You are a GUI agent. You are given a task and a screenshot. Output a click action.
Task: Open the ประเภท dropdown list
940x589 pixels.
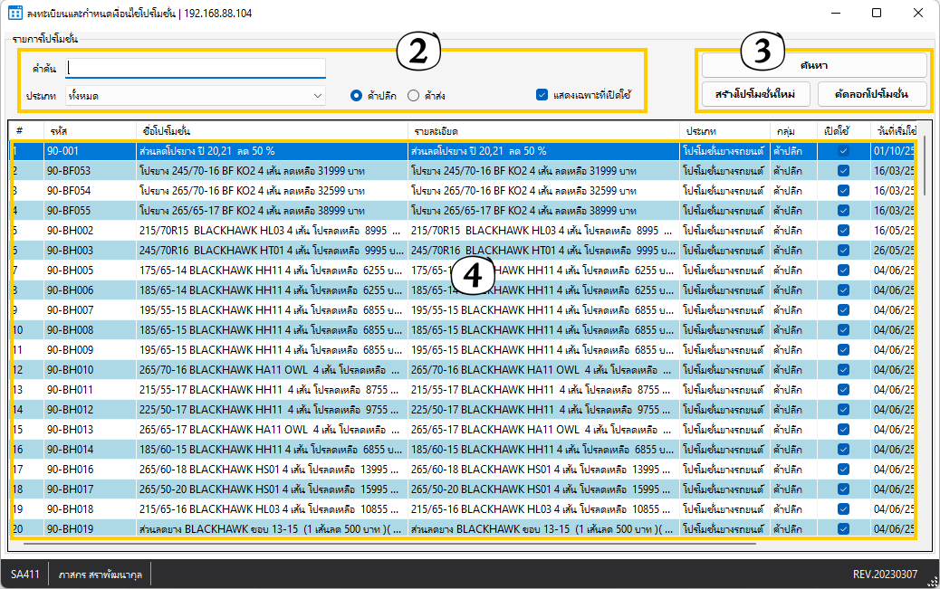(196, 95)
